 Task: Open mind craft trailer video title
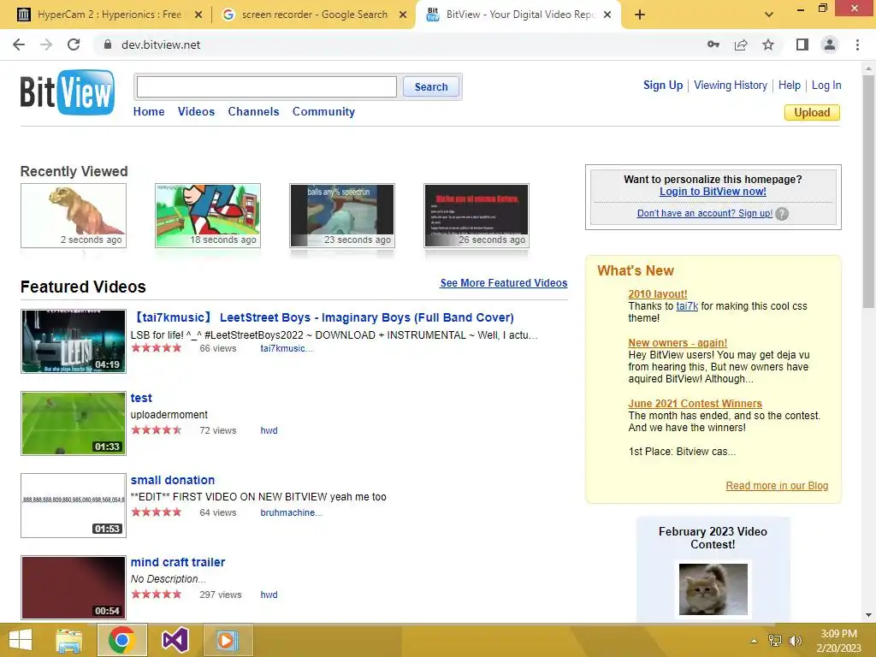click(x=178, y=562)
